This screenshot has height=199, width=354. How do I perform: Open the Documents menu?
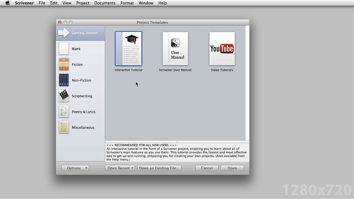pyautogui.click(x=105, y=3)
